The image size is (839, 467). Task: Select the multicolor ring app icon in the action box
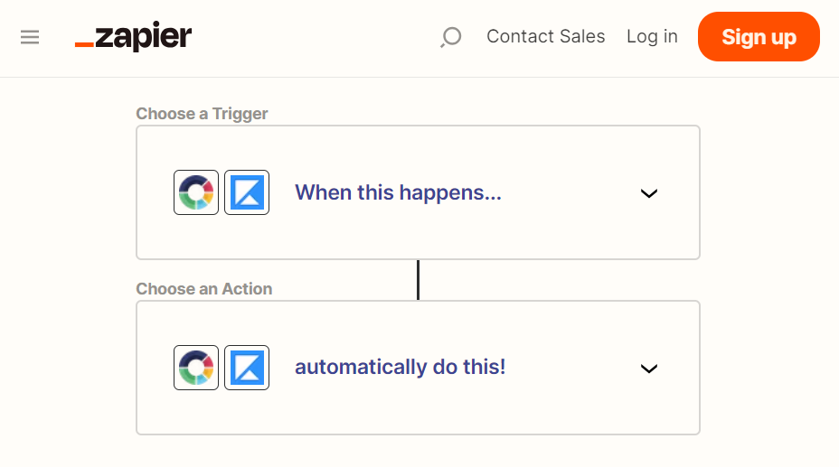tap(196, 368)
